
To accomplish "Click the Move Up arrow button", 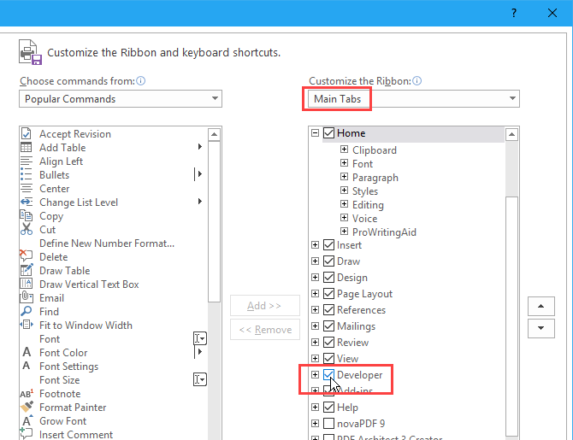I will [x=541, y=306].
